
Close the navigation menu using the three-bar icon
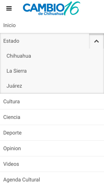(x=9, y=9)
